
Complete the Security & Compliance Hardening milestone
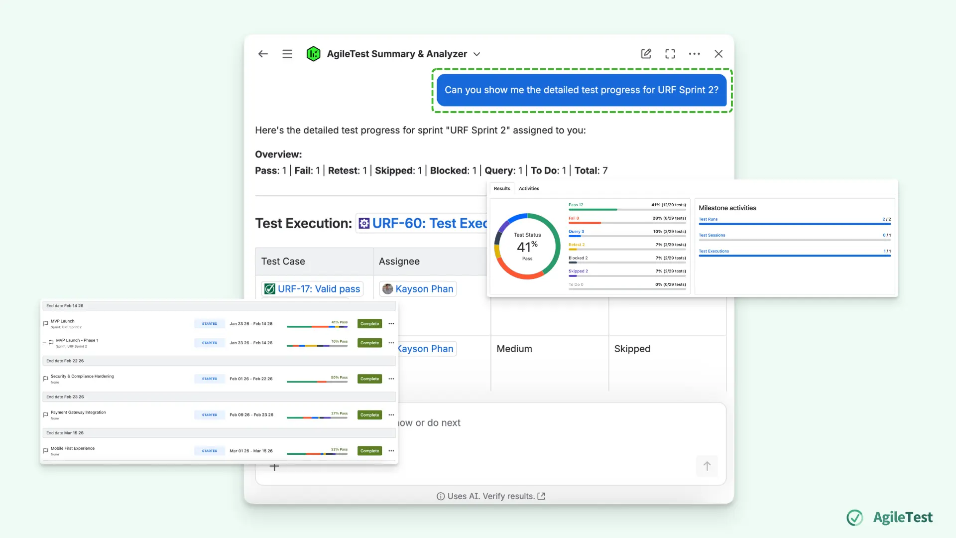[369, 379]
